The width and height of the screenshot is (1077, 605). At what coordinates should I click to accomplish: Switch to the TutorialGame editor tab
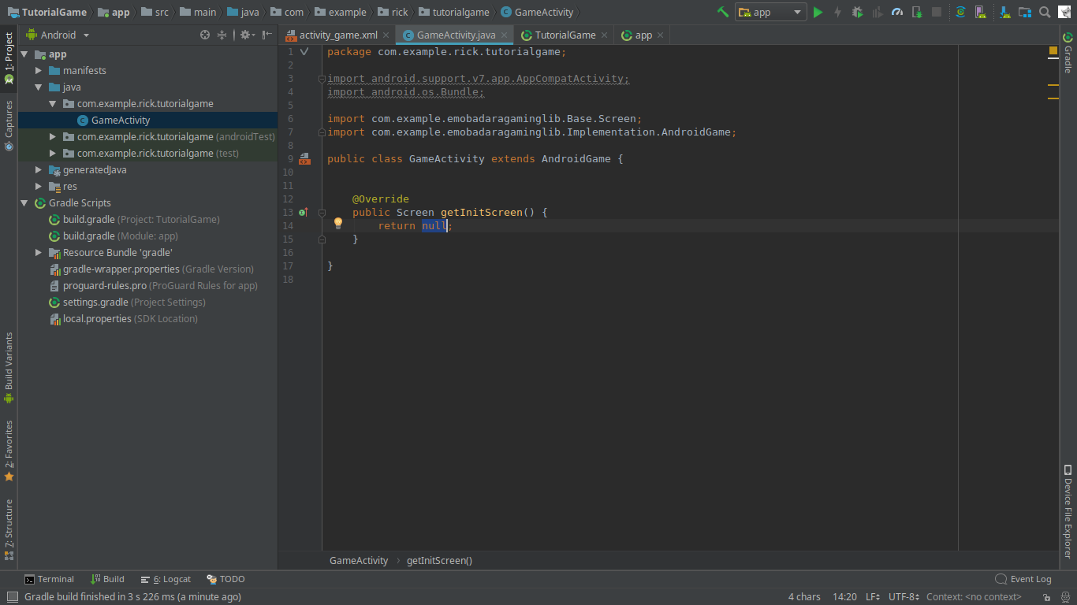click(565, 35)
